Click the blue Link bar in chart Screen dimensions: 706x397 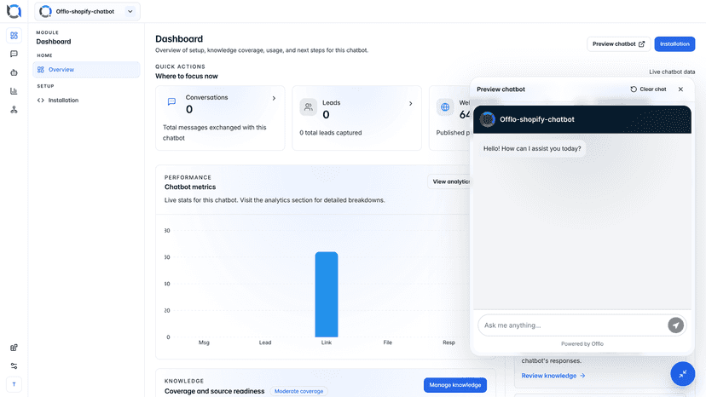(327, 295)
